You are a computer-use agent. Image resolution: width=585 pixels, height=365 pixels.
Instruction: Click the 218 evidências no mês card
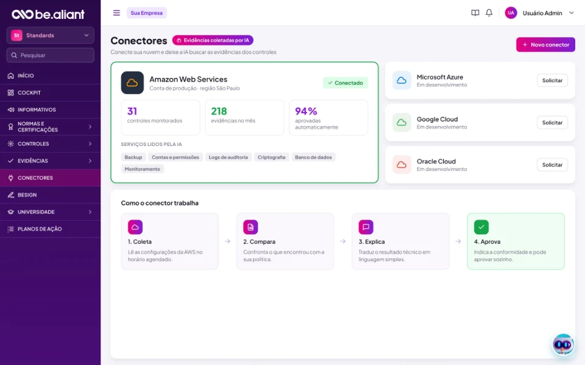(244, 117)
